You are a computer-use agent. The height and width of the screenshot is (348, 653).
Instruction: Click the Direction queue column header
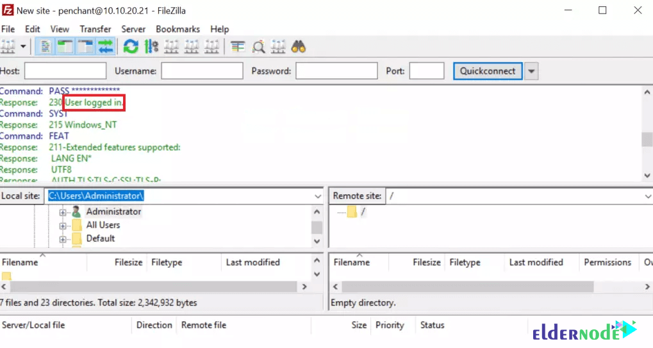coord(154,325)
